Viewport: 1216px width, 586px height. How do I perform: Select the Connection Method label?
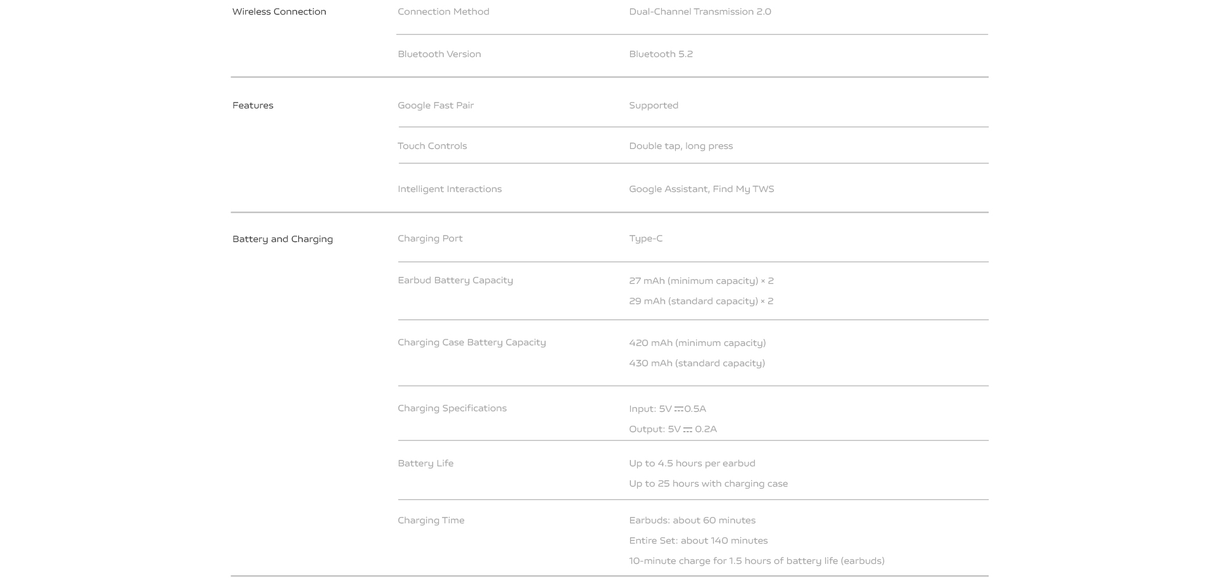click(x=443, y=11)
